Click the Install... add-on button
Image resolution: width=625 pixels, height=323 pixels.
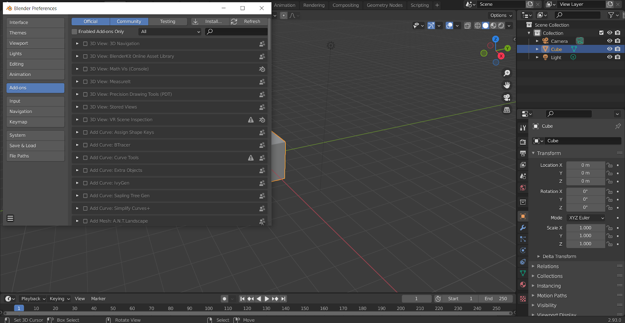point(209,21)
